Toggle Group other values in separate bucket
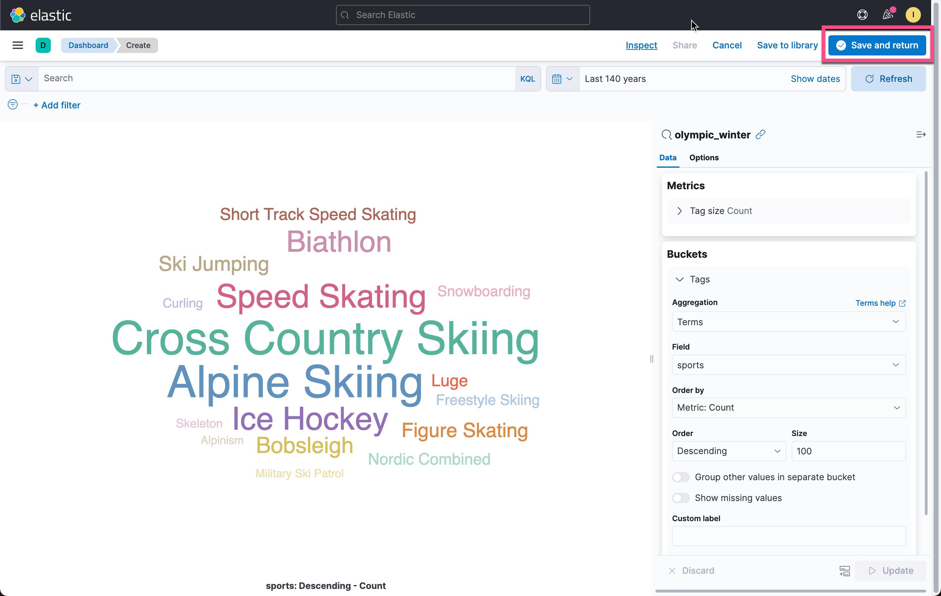941x596 pixels. (681, 477)
